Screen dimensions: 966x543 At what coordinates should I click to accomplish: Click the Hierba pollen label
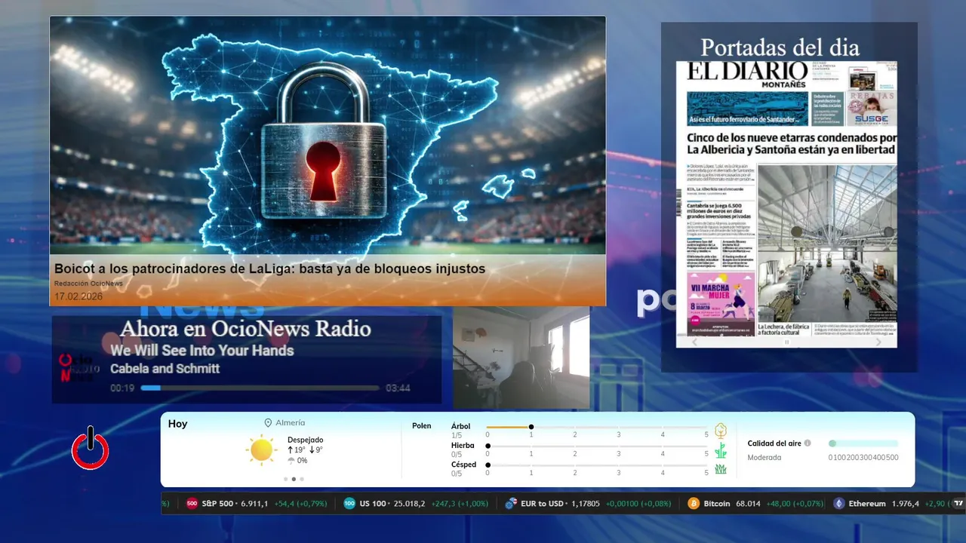click(x=463, y=446)
